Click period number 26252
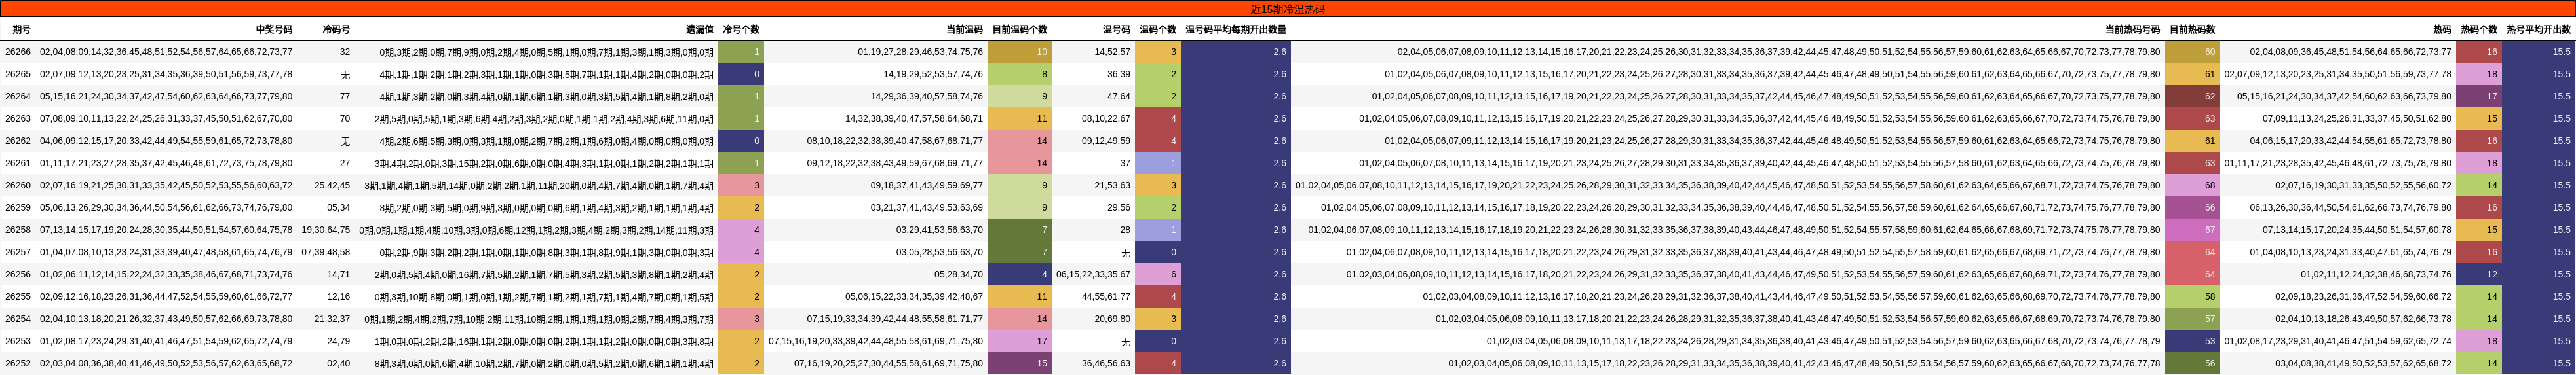Viewport: 2576px width, 375px height. [x=18, y=363]
